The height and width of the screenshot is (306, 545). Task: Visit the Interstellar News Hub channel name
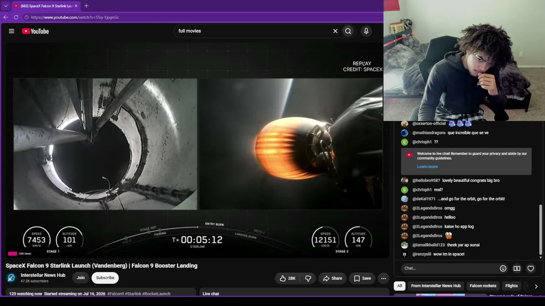pyautogui.click(x=43, y=275)
